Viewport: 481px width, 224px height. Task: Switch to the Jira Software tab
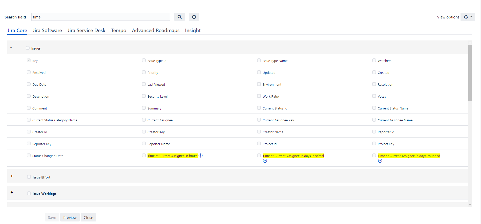pyautogui.click(x=47, y=30)
